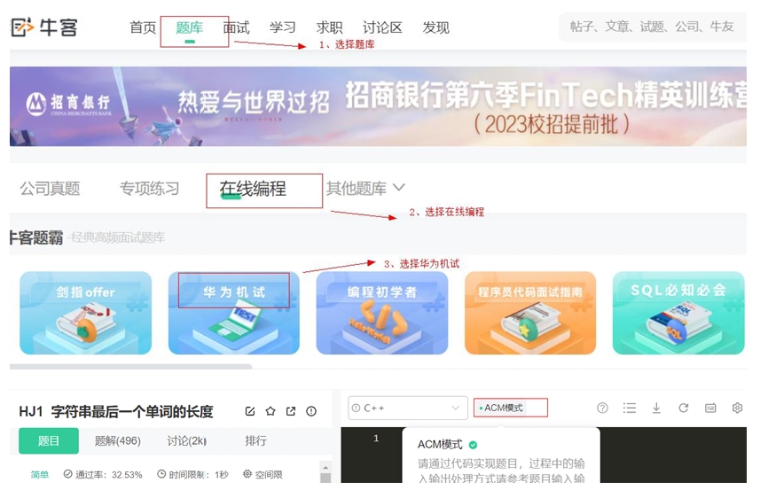The height and width of the screenshot is (490, 768).
Task: Click the info circle icon beside HJ1 title
Action: pos(311,411)
